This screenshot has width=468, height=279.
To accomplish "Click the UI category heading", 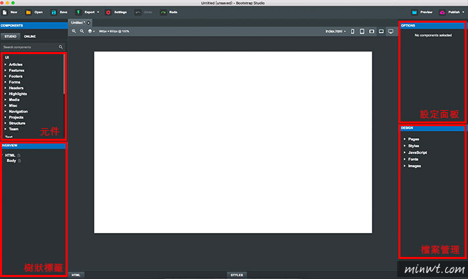I will coord(7,57).
